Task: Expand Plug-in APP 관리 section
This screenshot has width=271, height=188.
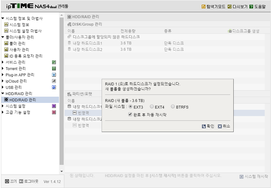Action: point(3,75)
